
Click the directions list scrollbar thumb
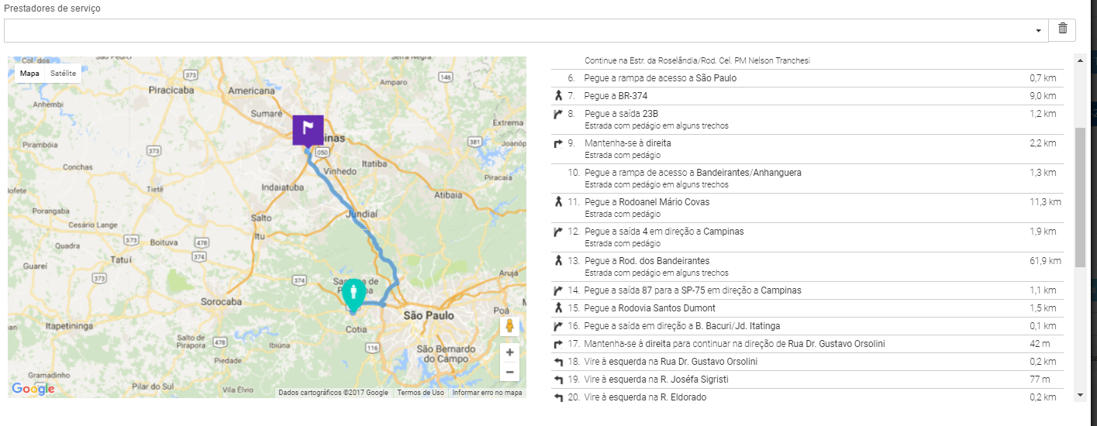pos(1080,198)
